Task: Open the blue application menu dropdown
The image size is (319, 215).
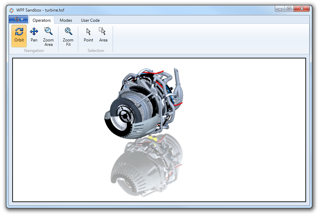Action: click(18, 20)
